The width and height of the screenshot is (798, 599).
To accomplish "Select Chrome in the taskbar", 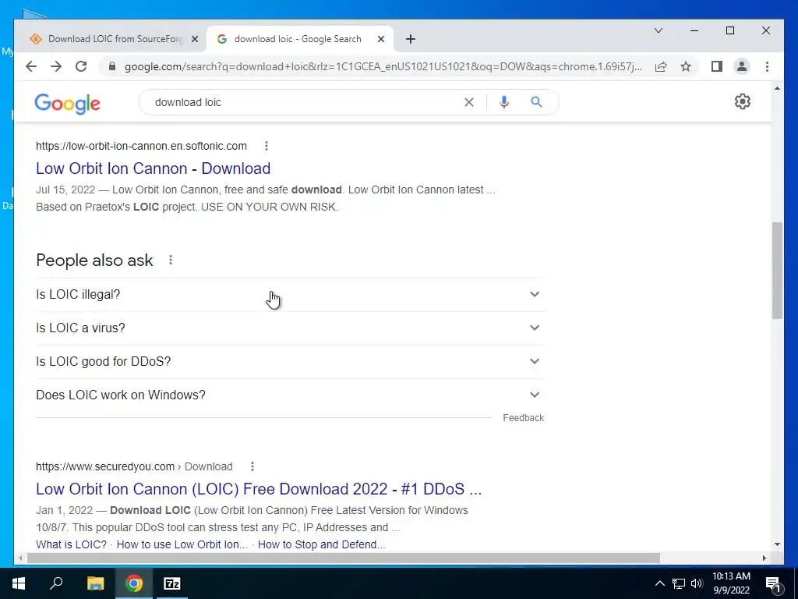I will tap(134, 583).
